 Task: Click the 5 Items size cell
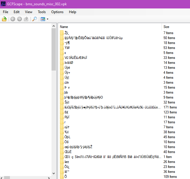pyautogui.click(x=168, y=53)
